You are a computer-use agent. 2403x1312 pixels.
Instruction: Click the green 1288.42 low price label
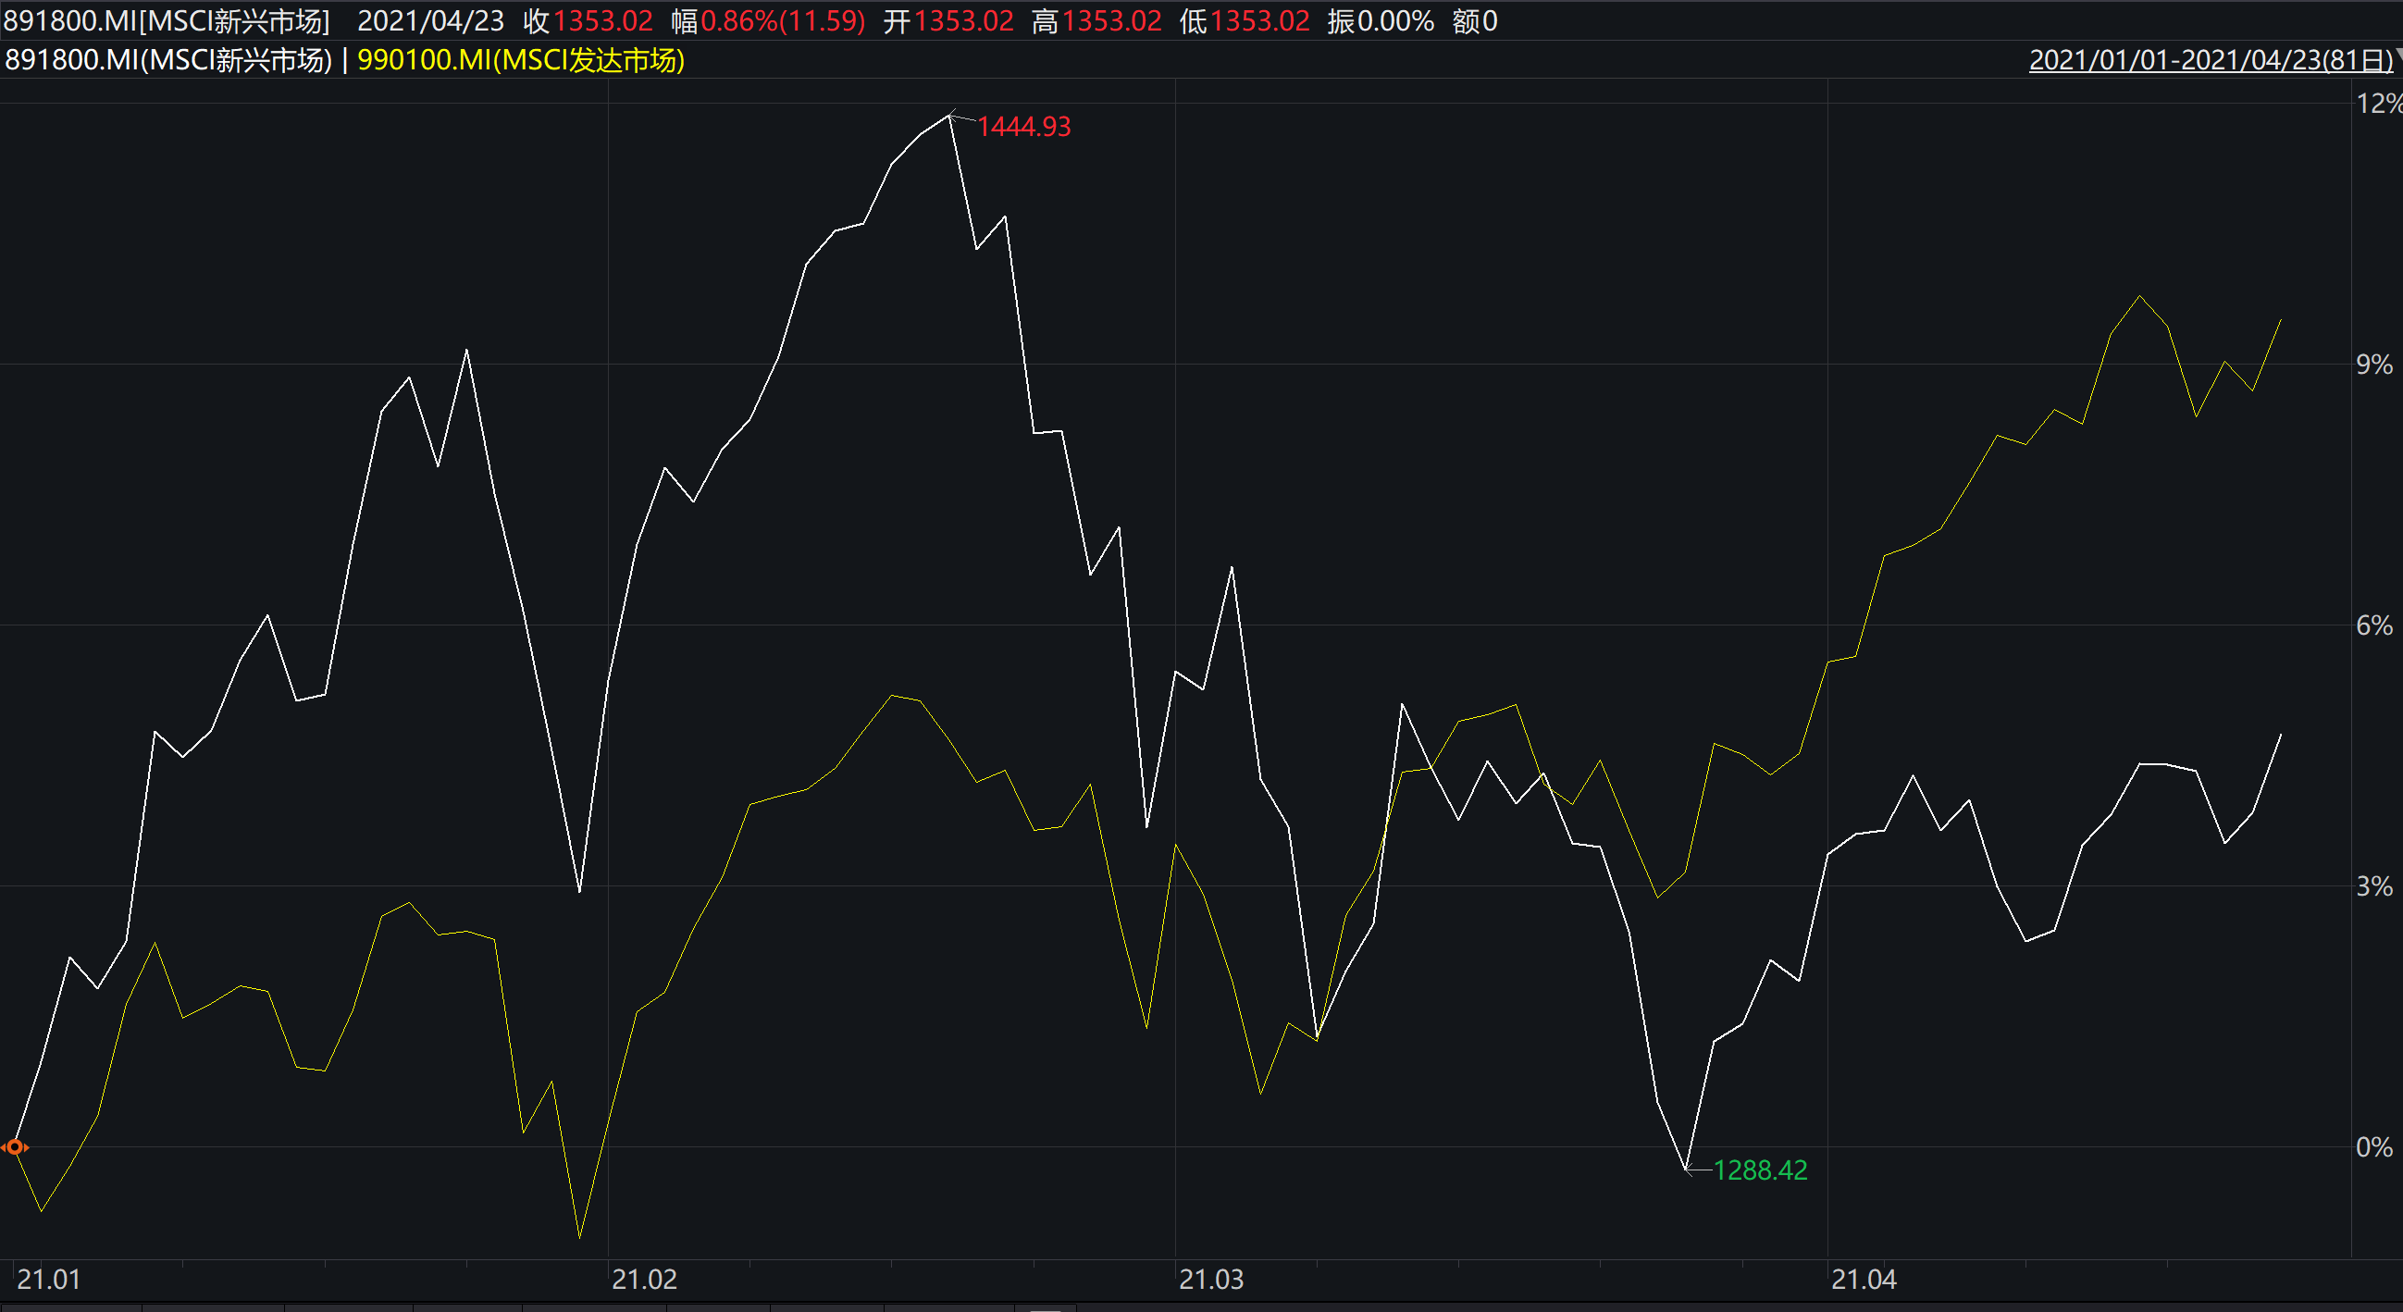(x=1760, y=1170)
